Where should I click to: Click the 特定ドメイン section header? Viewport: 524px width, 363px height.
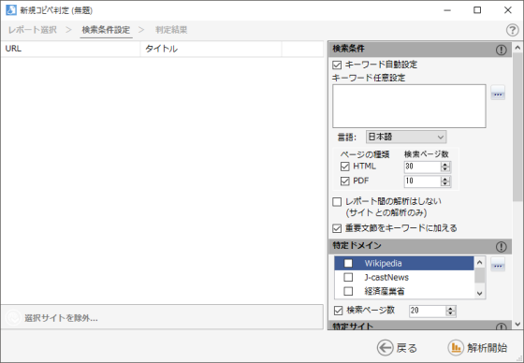tap(420, 246)
